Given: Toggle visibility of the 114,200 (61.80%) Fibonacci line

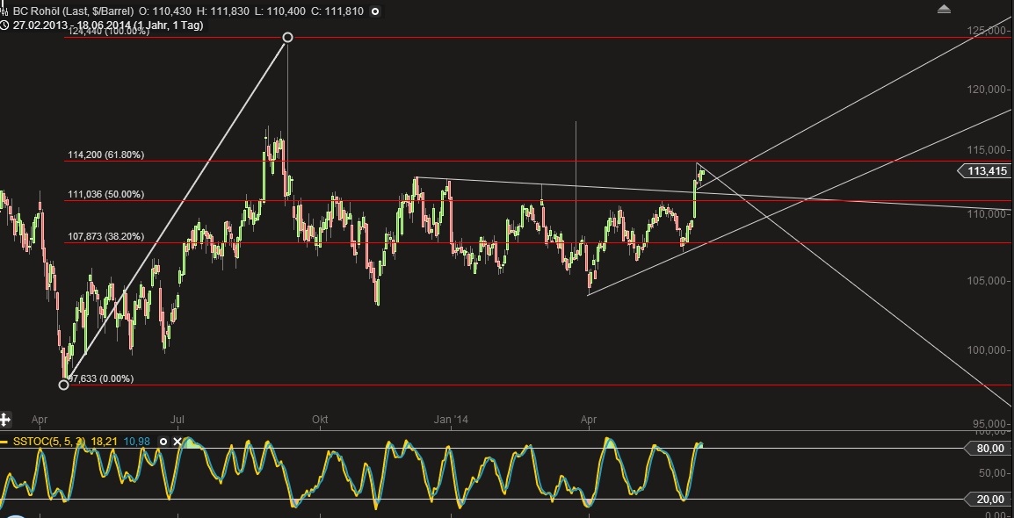Looking at the screenshot, I should pyautogui.click(x=105, y=155).
